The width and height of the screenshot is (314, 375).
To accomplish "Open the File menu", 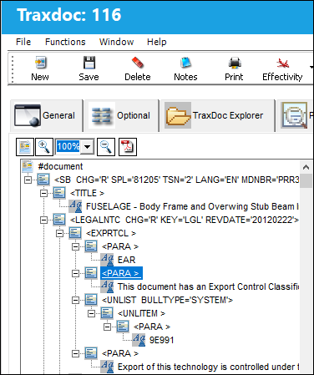I will point(23,42).
